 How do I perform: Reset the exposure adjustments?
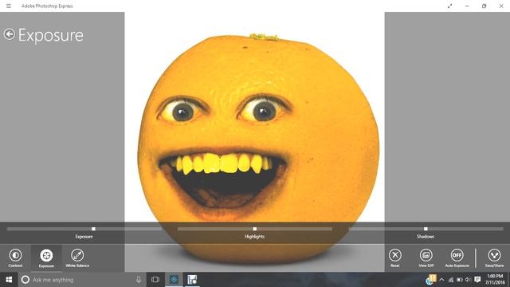pyautogui.click(x=395, y=258)
